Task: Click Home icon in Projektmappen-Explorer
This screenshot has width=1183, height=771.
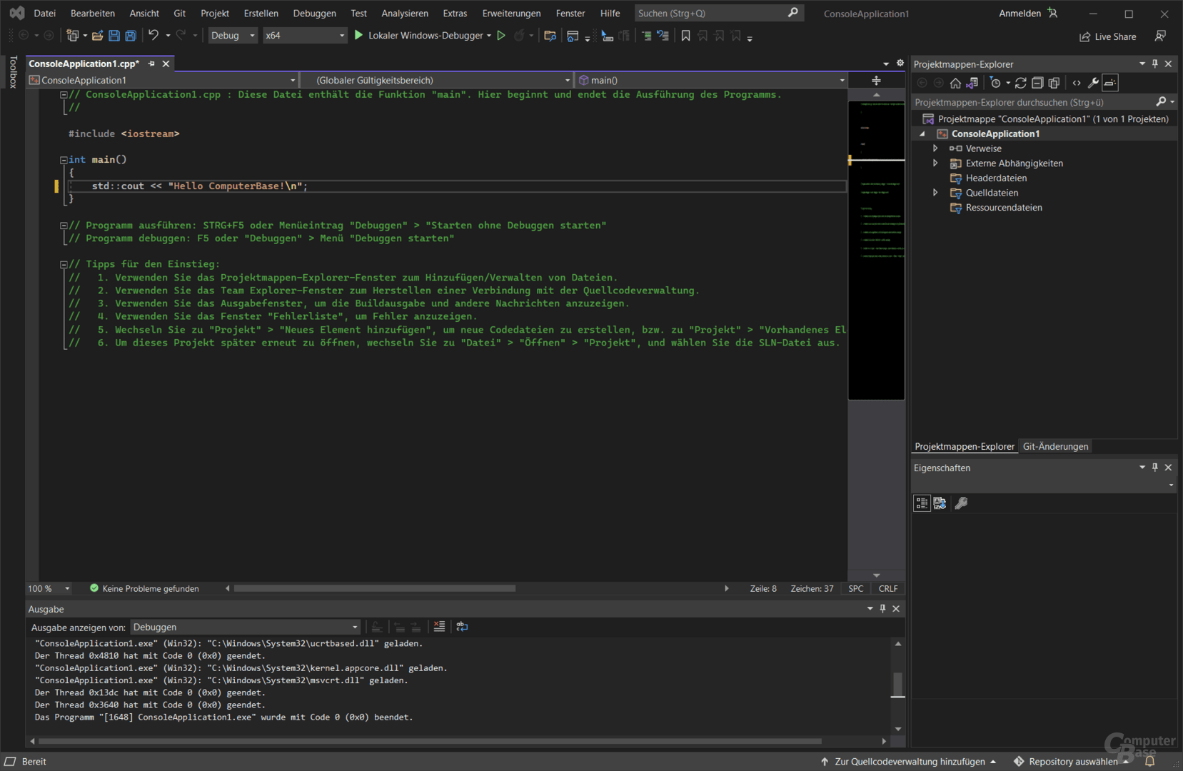Action: pyautogui.click(x=955, y=83)
